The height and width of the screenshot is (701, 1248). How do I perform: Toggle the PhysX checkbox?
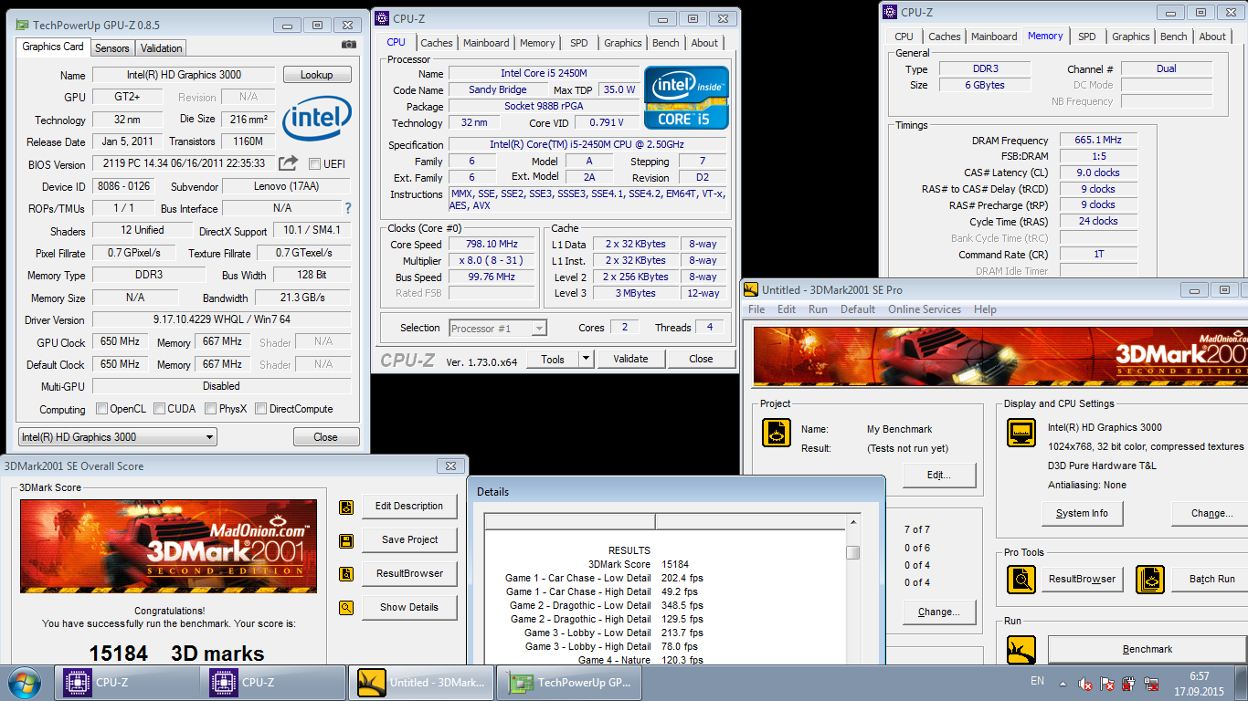[x=210, y=409]
